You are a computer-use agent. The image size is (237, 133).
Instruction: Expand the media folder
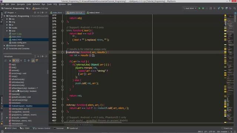click(x=7, y=28)
